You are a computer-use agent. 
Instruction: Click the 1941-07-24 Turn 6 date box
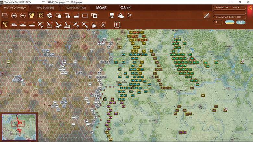coord(229,7)
